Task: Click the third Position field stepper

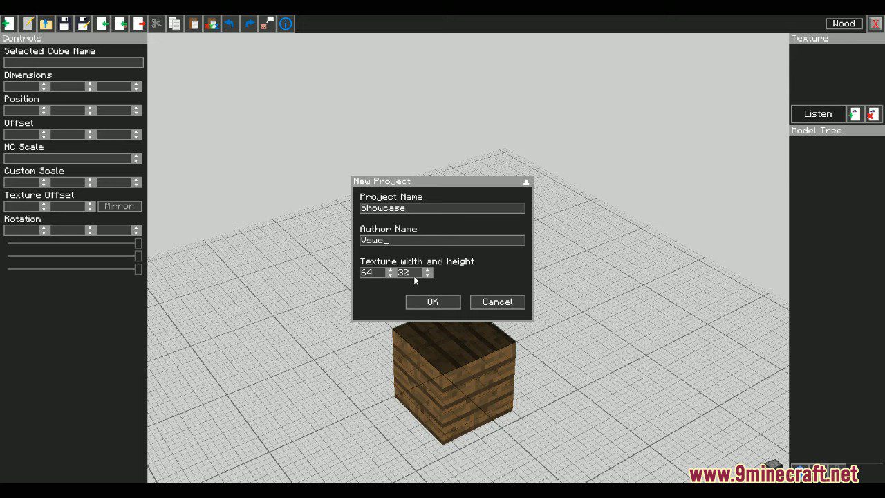Action: [136, 111]
